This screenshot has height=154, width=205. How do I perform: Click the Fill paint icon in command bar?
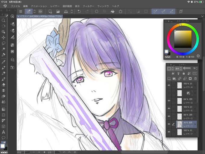click(x=112, y=11)
